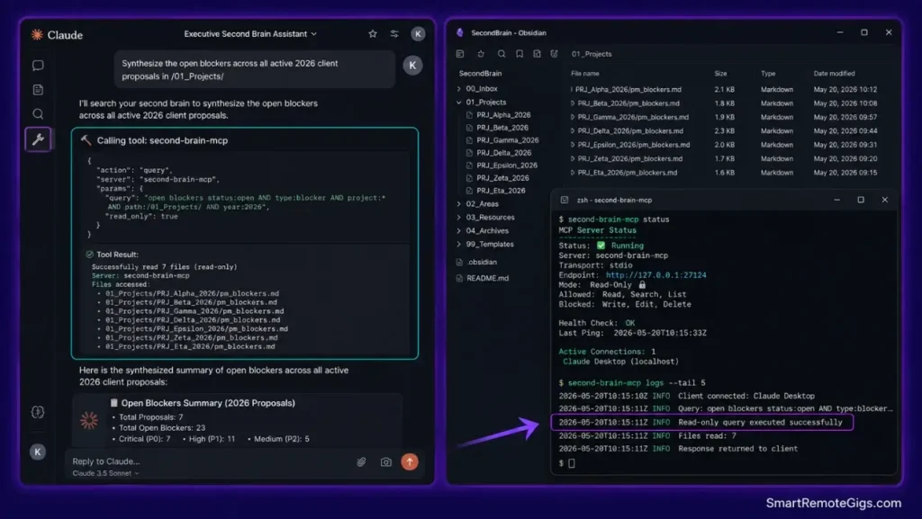Expand the PRJ_Gamma_2026/pm_blockers.md row arrow

pyautogui.click(x=572, y=118)
